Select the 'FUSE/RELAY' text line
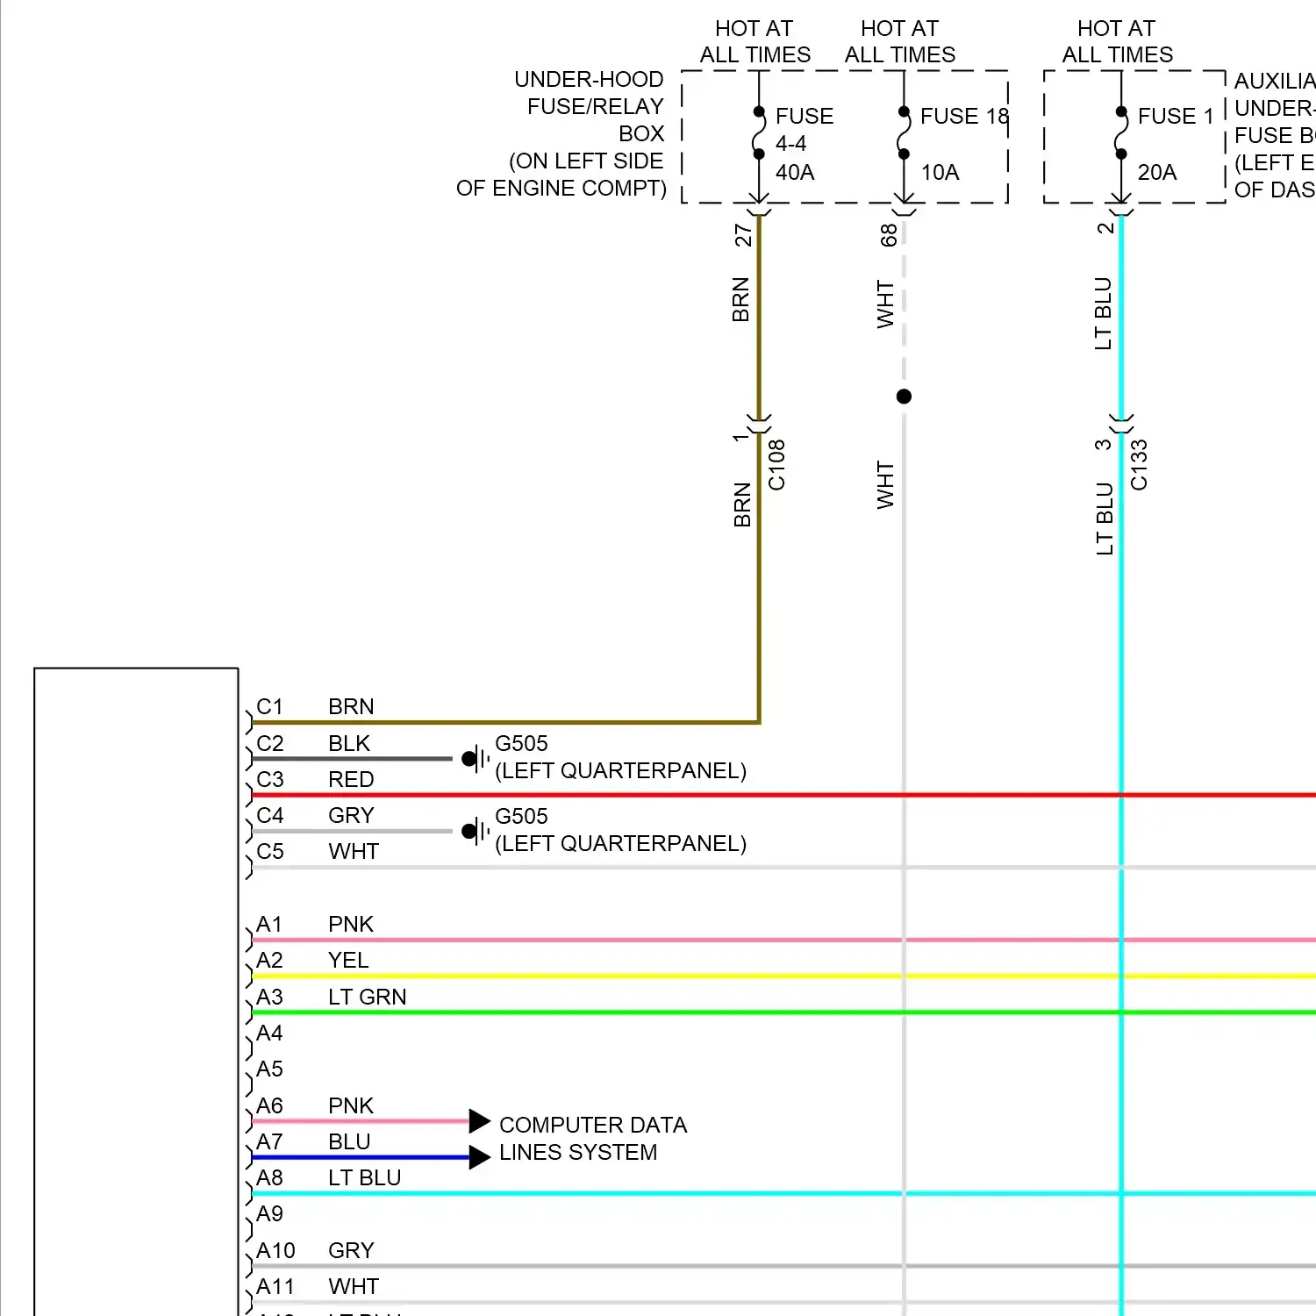The height and width of the screenshot is (1316, 1316). (x=595, y=106)
